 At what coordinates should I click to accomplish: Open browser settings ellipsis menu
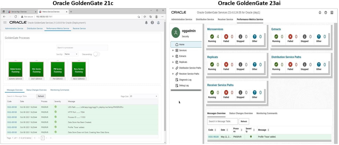(x=162, y=16)
